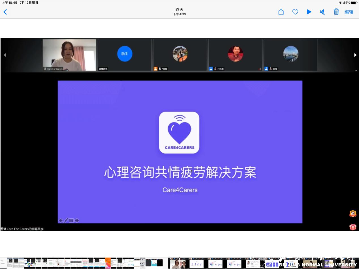Favorite this video with the heart icon
The image size is (359, 269).
click(295, 12)
